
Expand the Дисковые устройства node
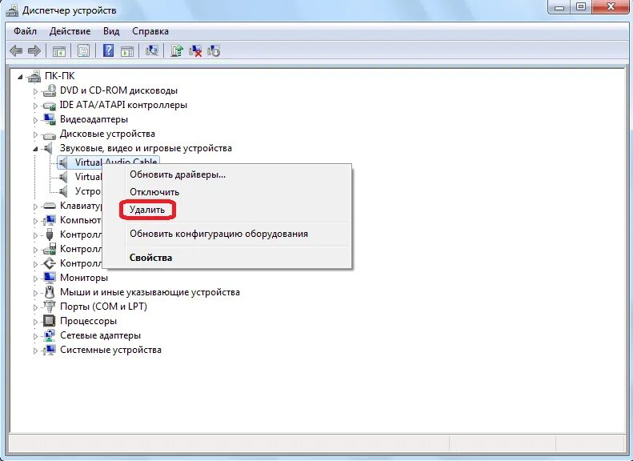tap(35, 134)
